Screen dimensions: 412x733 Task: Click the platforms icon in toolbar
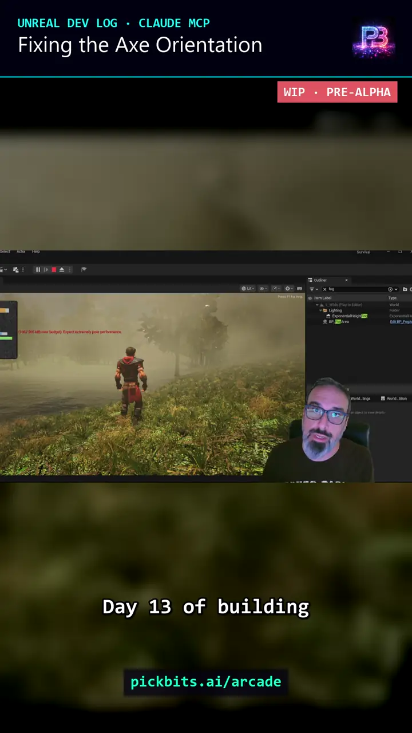[84, 270]
